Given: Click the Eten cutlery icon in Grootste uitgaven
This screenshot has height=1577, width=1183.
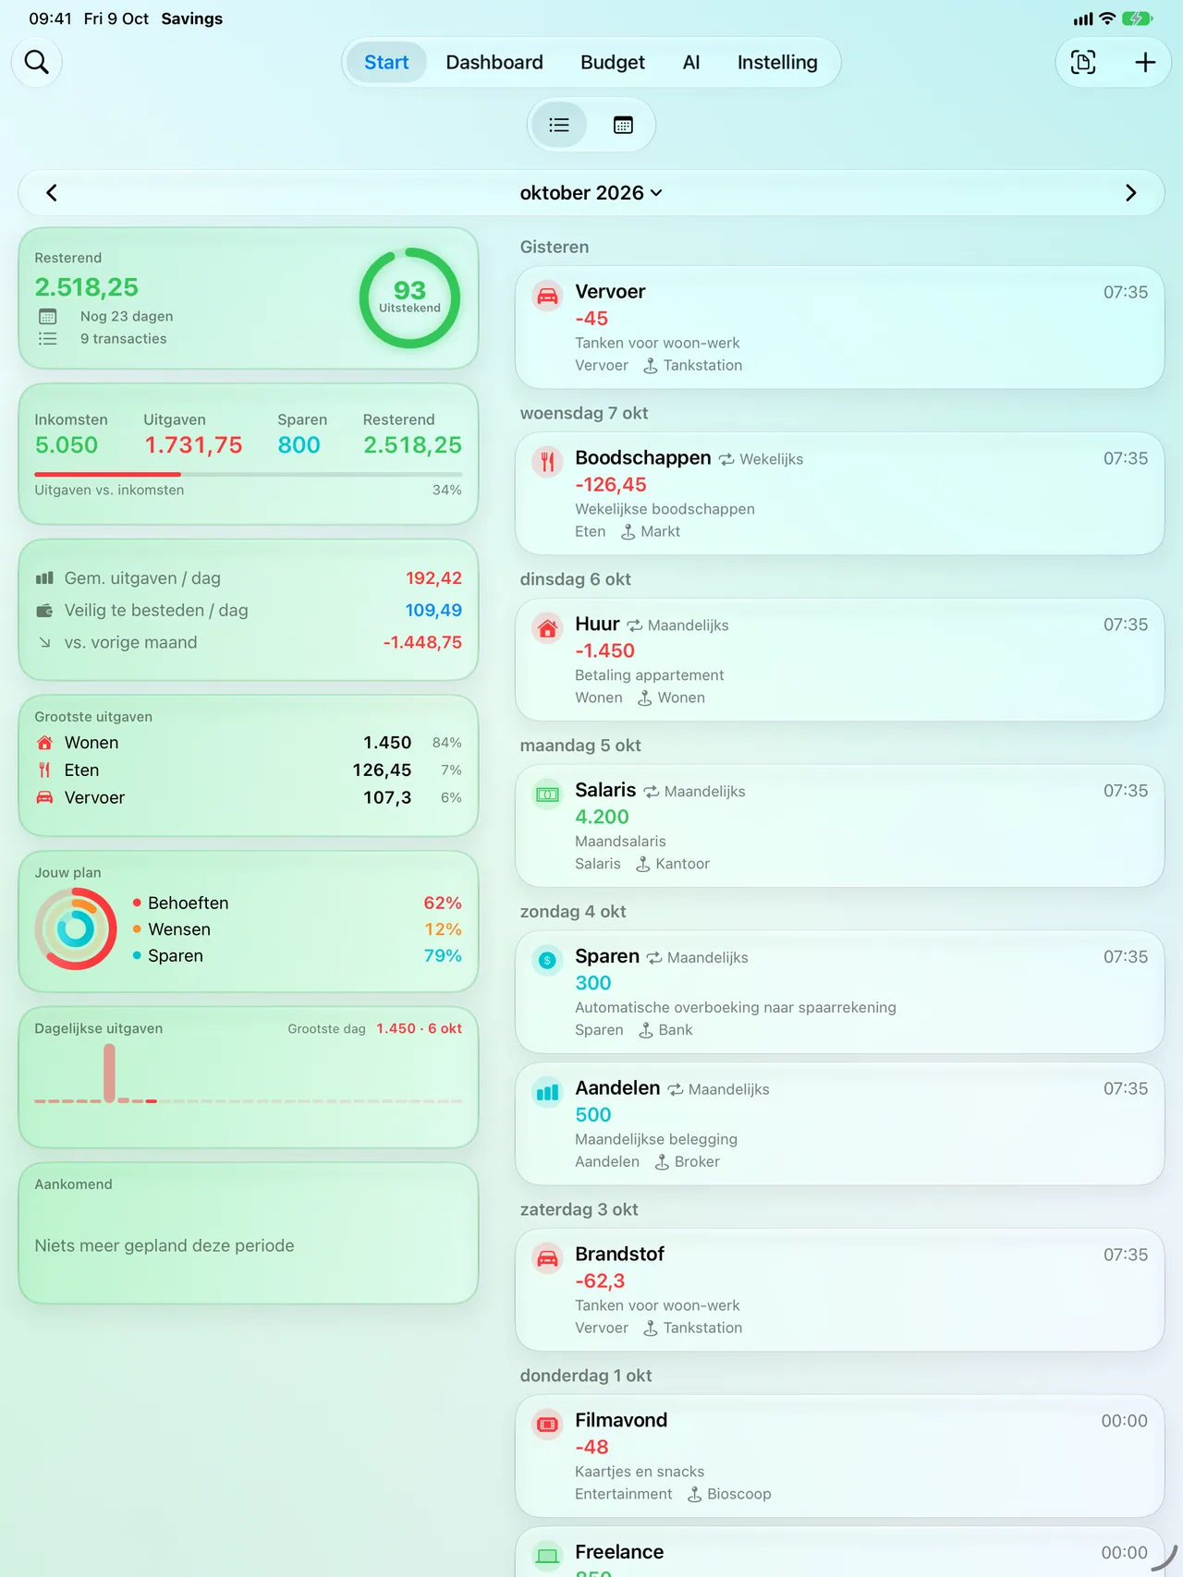Looking at the screenshot, I should coord(44,770).
